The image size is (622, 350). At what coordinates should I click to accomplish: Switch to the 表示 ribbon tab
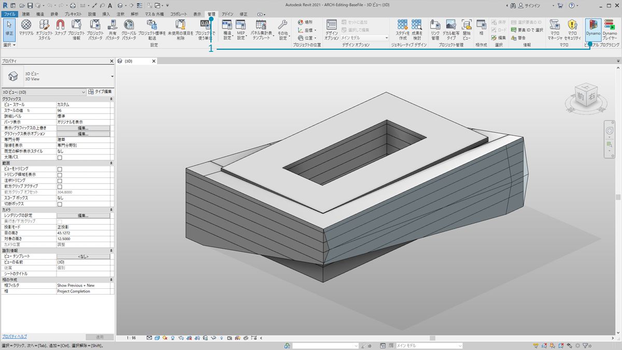(197, 14)
